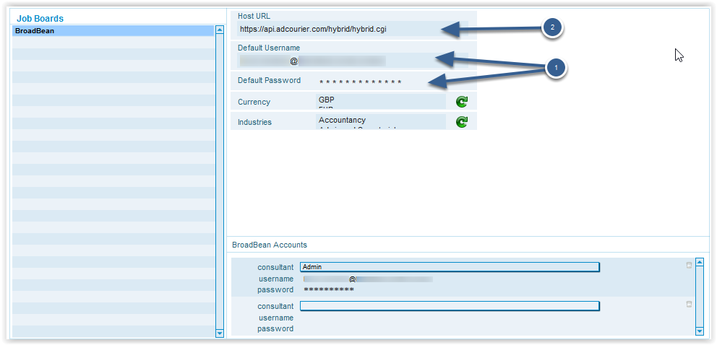Click the Default Password masked value
717x345 pixels.
pos(361,82)
